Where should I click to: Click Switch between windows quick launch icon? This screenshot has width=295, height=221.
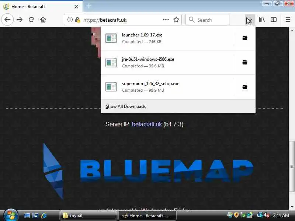35,215
